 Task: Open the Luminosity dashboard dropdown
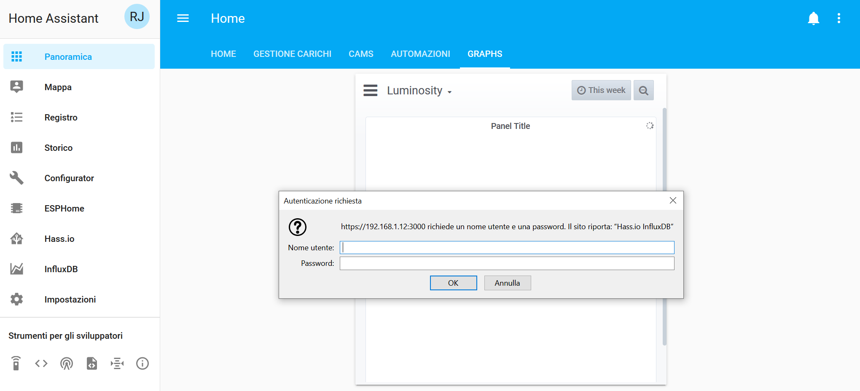(419, 90)
